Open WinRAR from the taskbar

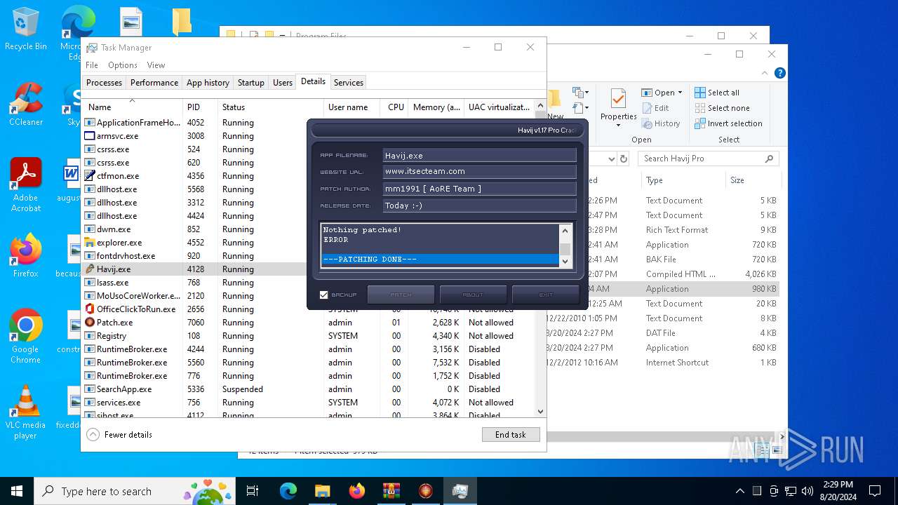(391, 491)
